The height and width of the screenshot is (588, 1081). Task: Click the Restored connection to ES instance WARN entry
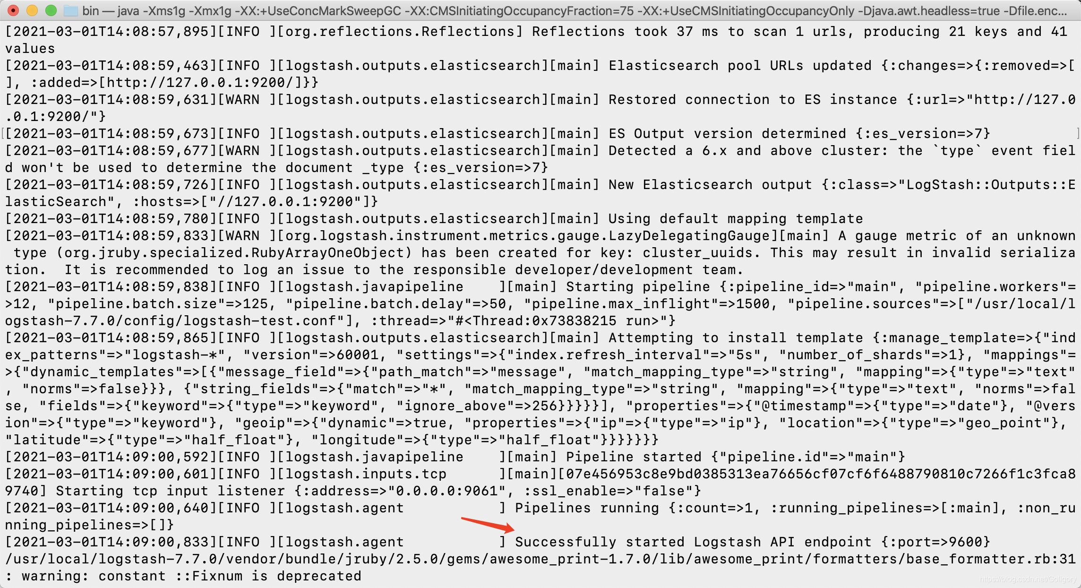(540, 100)
